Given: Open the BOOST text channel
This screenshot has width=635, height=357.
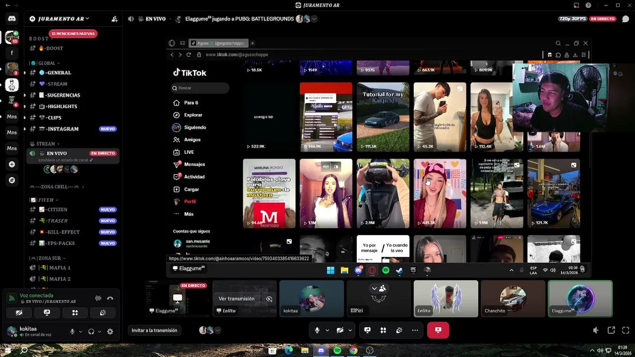Looking at the screenshot, I should (73, 48).
